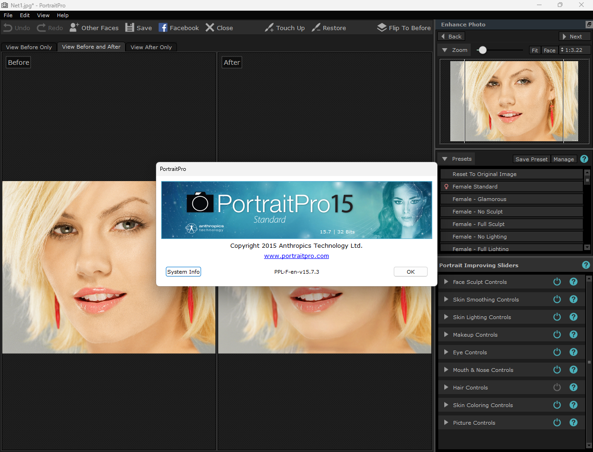Open help for Skin Coloring Controls
This screenshot has width=593, height=452.
tap(574, 405)
